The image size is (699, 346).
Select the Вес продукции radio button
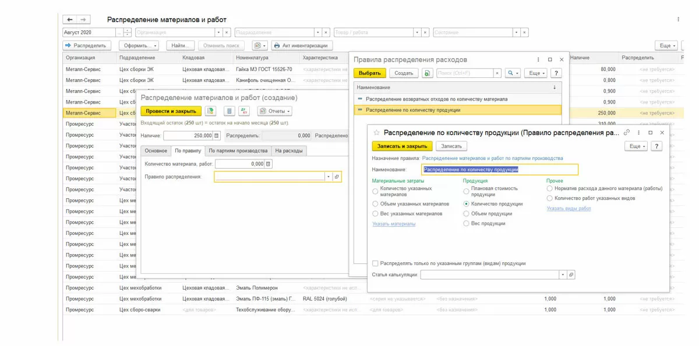(466, 223)
